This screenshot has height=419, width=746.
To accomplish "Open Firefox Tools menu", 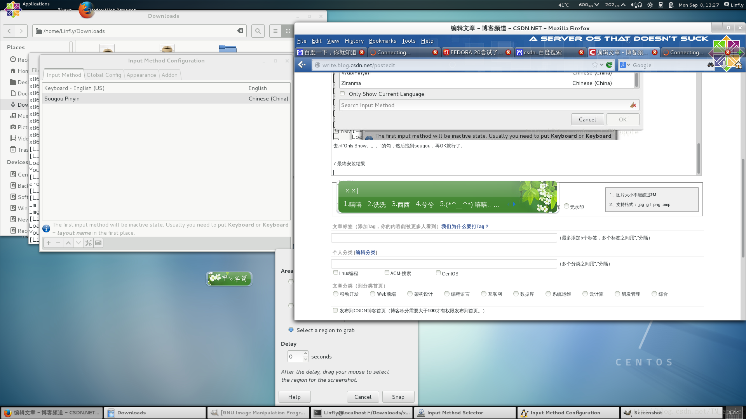I will [408, 41].
